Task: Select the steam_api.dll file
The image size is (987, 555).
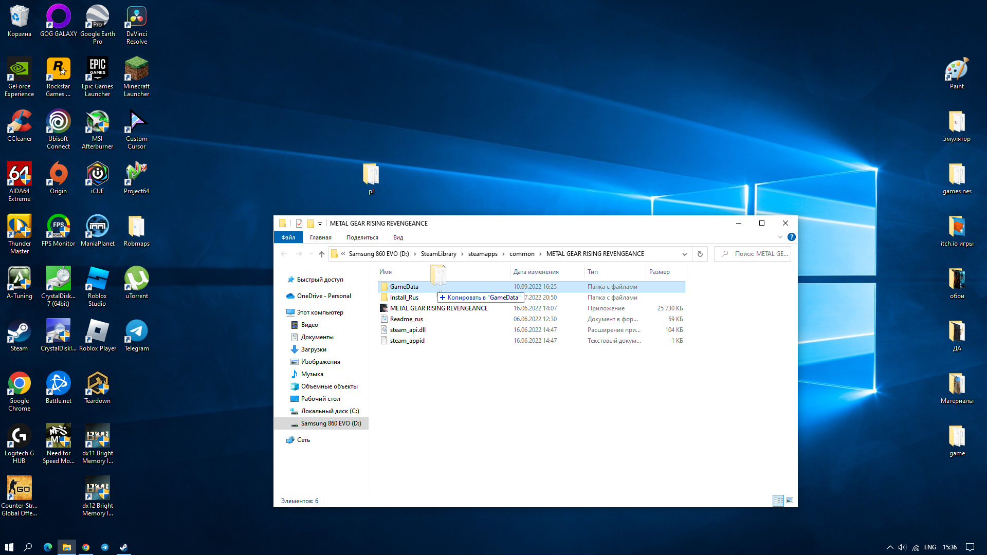Action: click(x=532, y=330)
